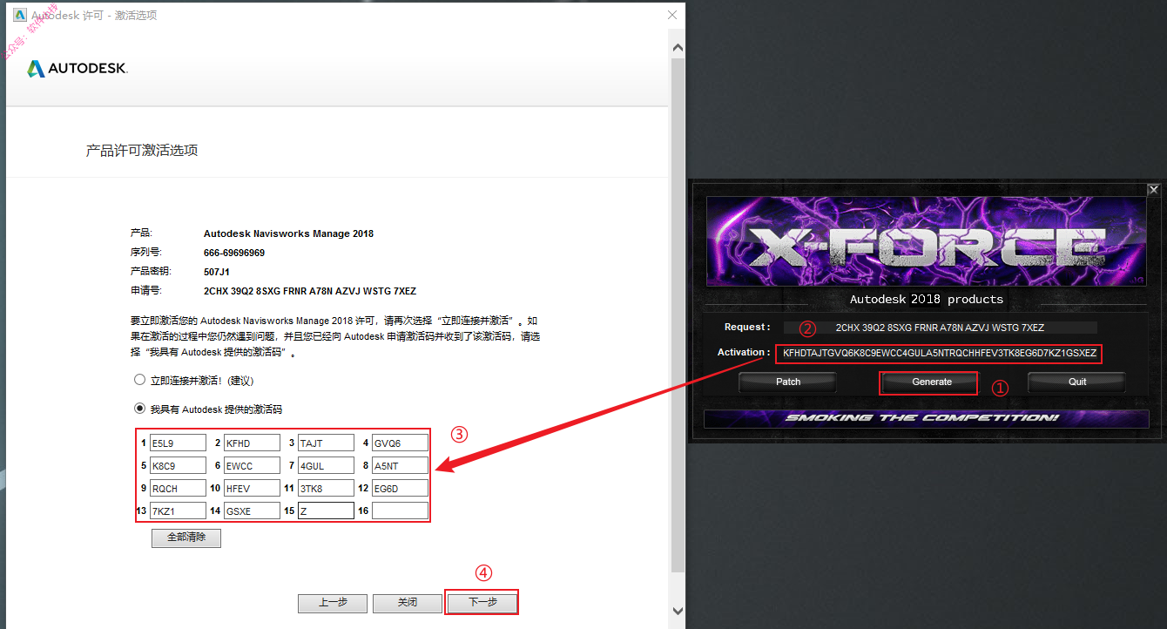Click the Quit button in X-Force
Screen dimensions: 1167x629
pos(1077,382)
